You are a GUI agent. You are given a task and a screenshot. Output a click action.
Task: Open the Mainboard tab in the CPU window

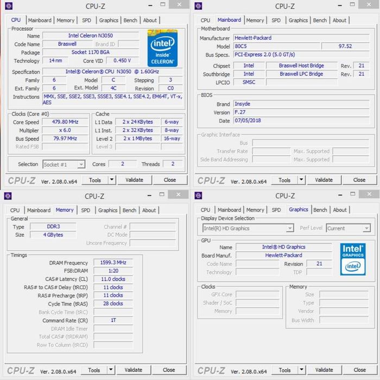point(40,21)
